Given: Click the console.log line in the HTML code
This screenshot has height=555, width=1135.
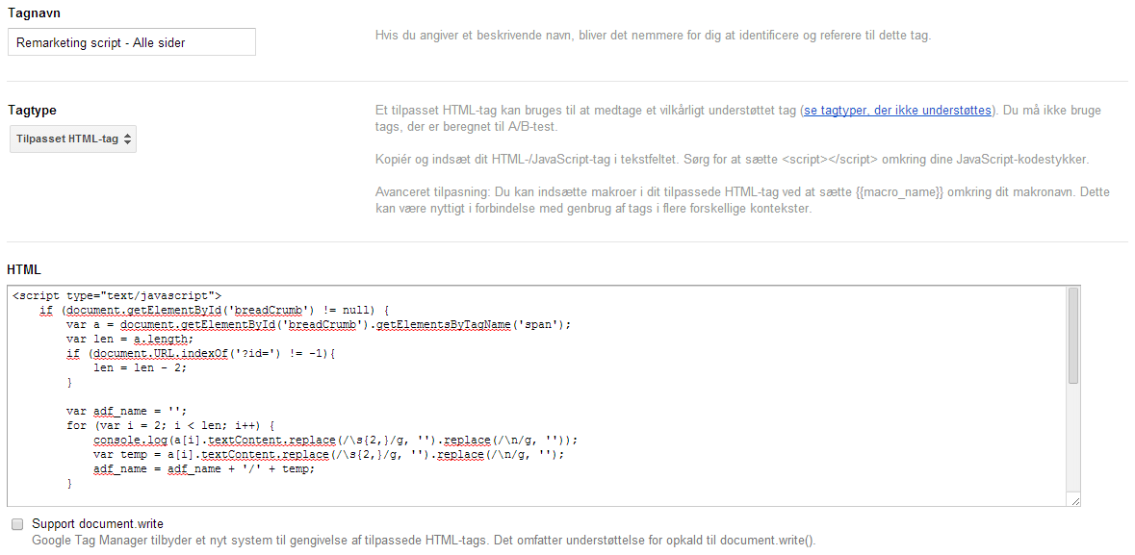Looking at the screenshot, I should [x=335, y=440].
